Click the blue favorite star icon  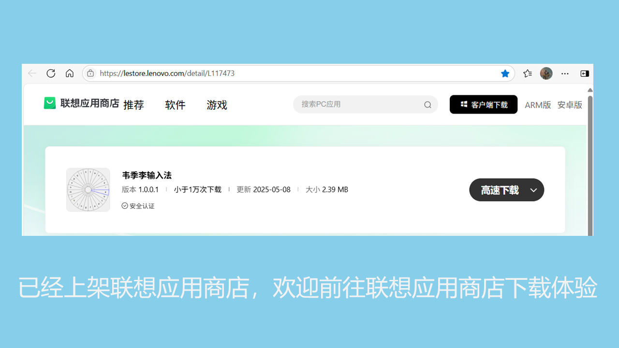point(505,73)
